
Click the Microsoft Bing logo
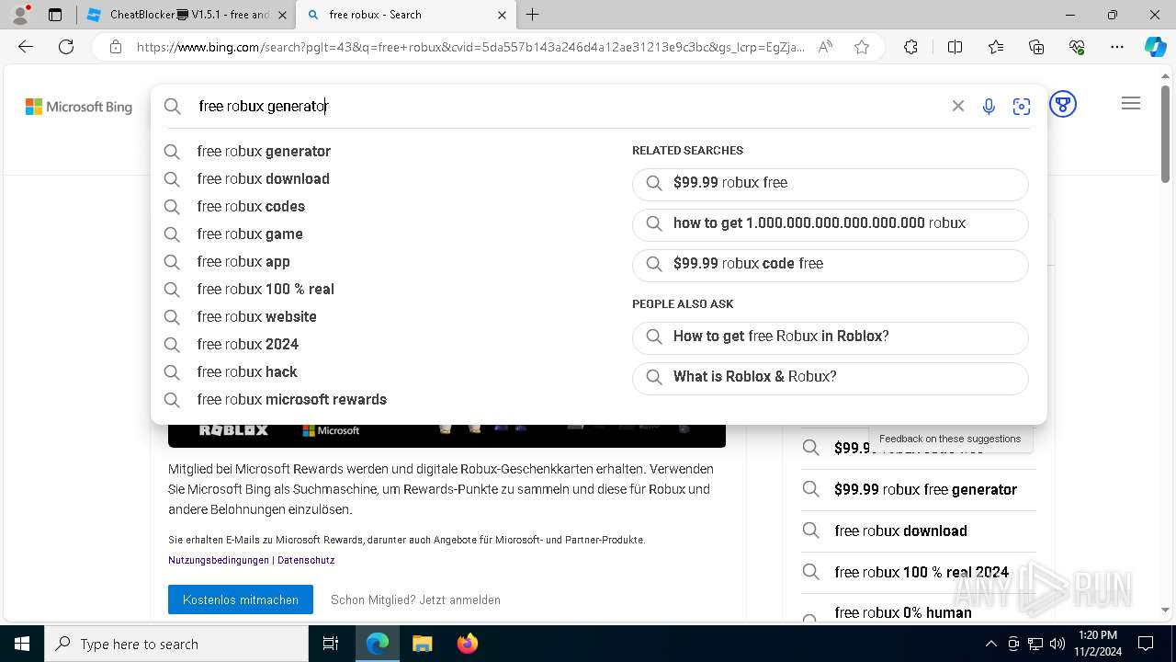79,107
